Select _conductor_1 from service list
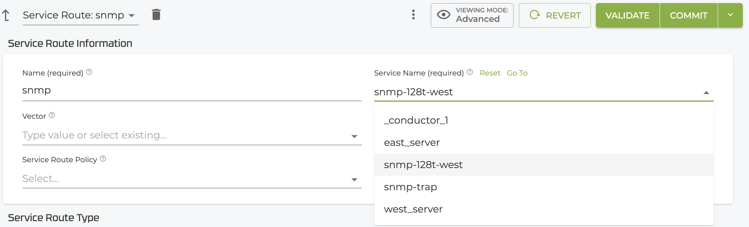This screenshot has height=227, width=749. 416,120
